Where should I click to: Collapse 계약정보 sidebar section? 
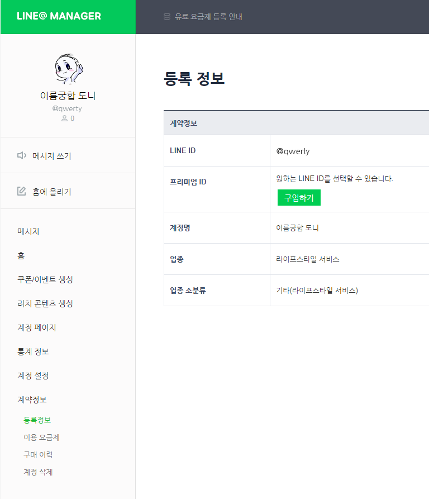(x=32, y=400)
